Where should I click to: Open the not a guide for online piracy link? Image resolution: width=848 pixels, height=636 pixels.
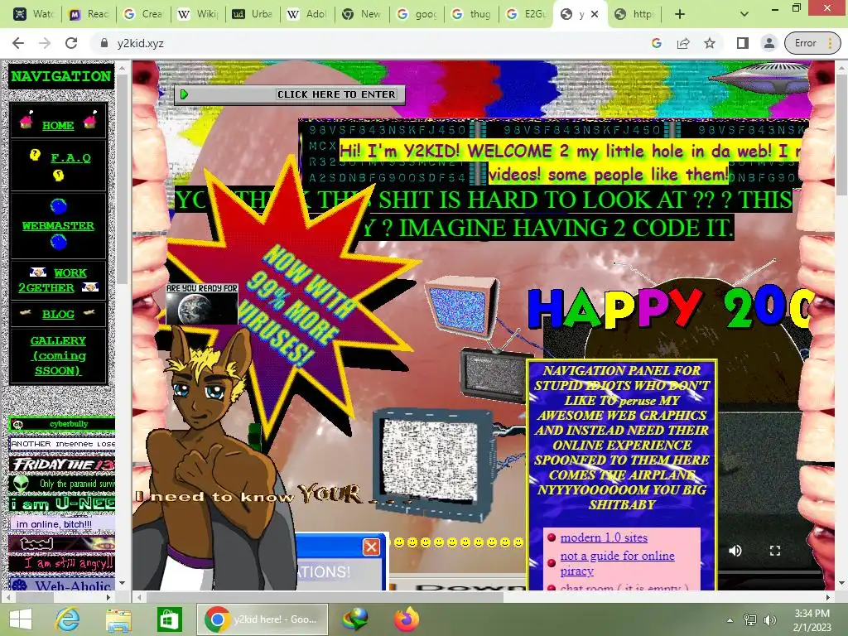617,563
